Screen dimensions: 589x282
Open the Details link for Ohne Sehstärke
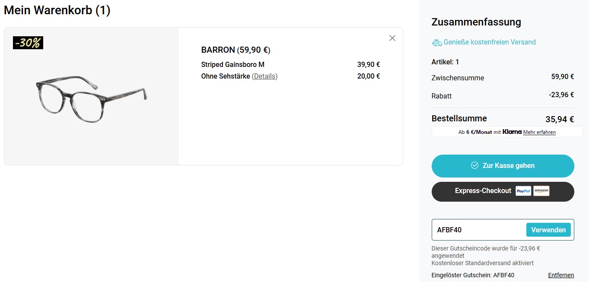pyautogui.click(x=264, y=76)
